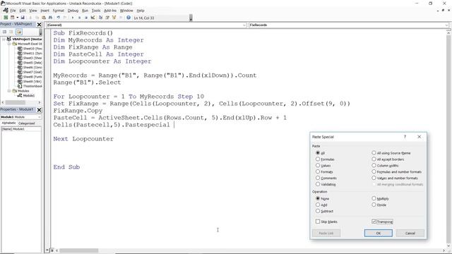The height and width of the screenshot is (254, 452).
Task: Select the Formulas paste radio button
Action: pyautogui.click(x=318, y=159)
